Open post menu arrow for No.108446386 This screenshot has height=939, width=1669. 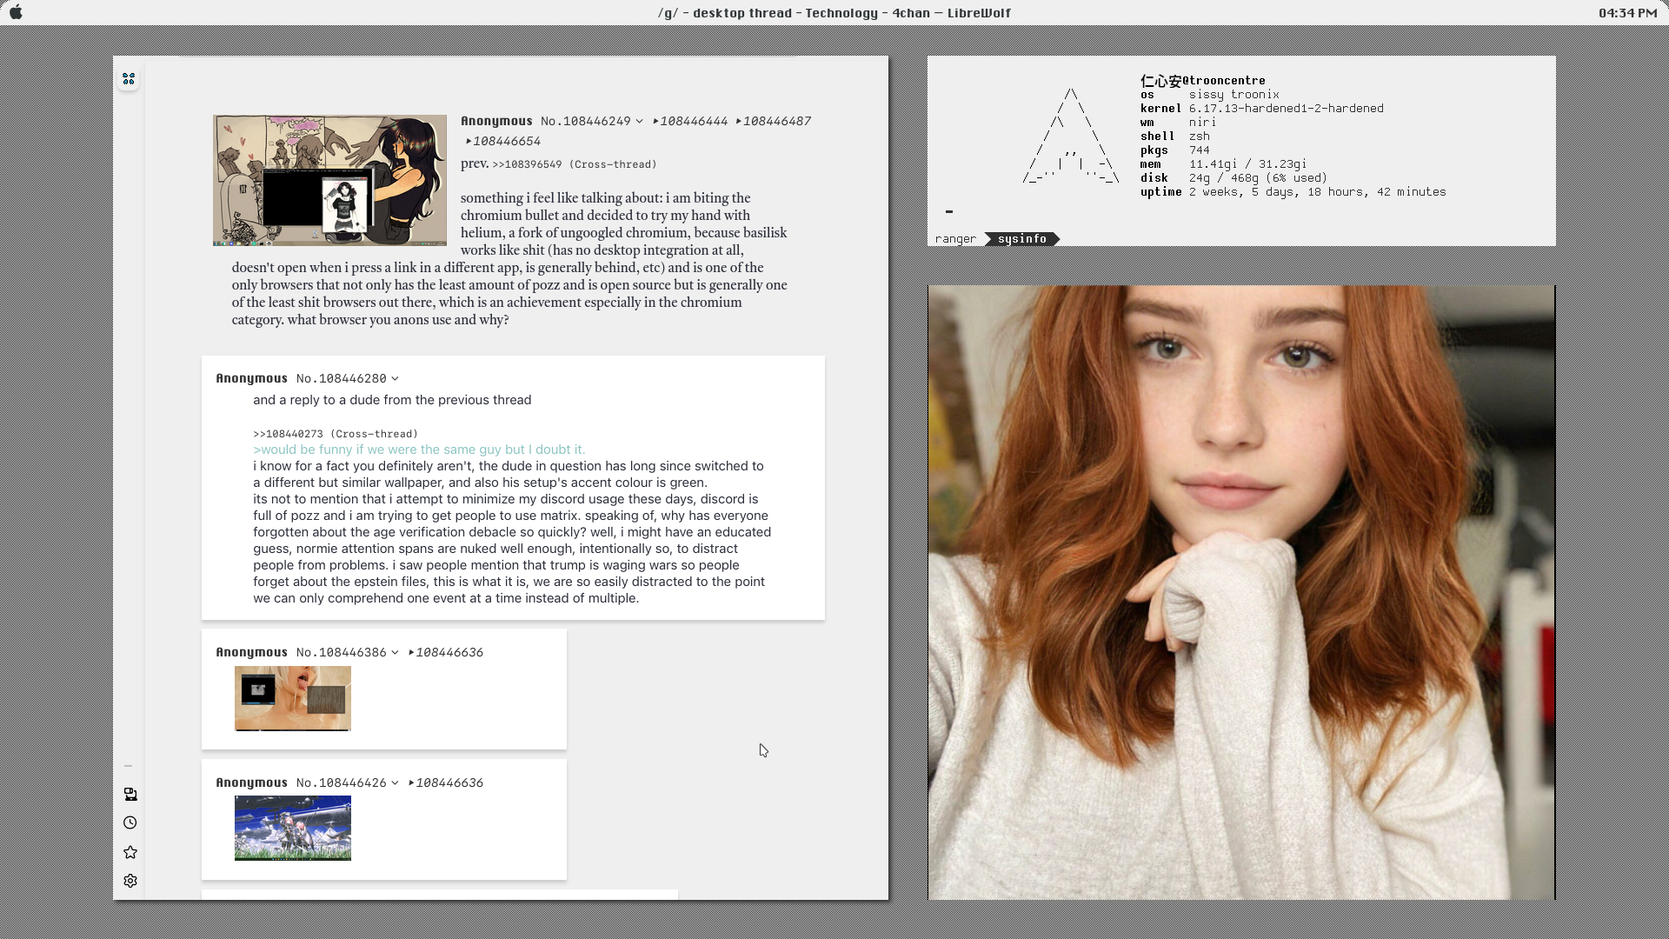tap(395, 653)
